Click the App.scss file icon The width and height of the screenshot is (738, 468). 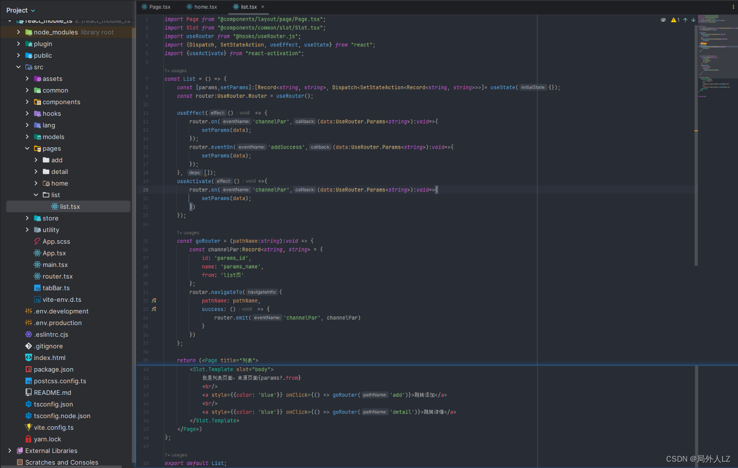click(x=37, y=241)
